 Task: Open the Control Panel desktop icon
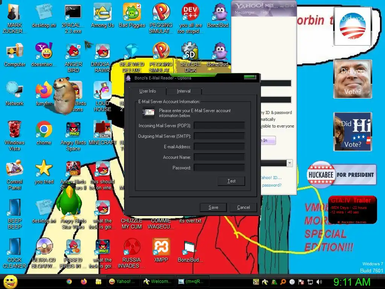[15, 175]
